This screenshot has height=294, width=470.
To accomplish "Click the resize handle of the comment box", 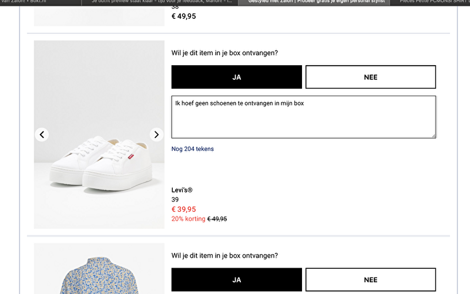I will tap(434, 136).
